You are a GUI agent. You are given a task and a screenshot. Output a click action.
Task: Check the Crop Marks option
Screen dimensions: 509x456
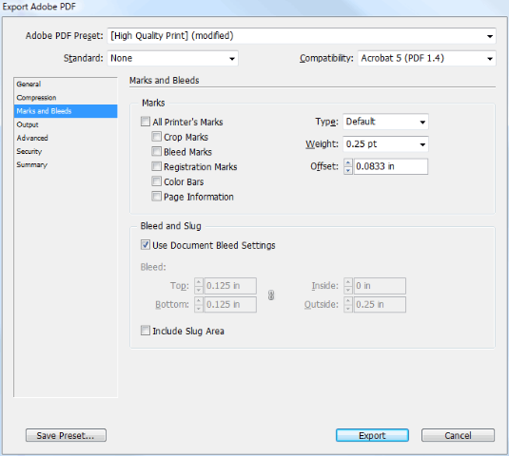tap(156, 137)
